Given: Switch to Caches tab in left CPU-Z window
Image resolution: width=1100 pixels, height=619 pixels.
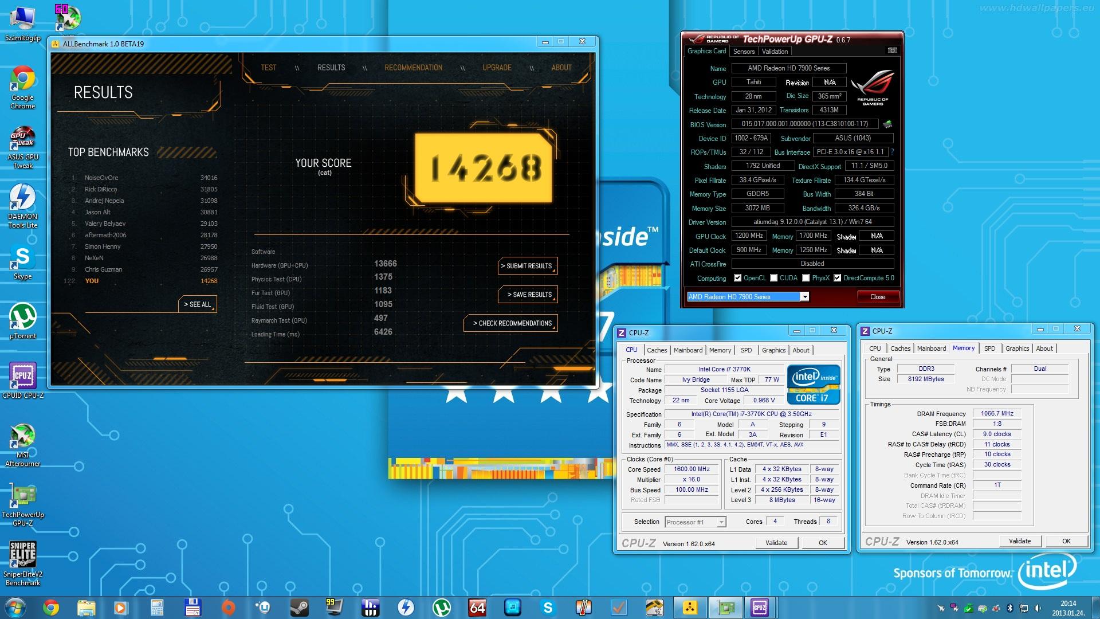Looking at the screenshot, I should point(657,350).
